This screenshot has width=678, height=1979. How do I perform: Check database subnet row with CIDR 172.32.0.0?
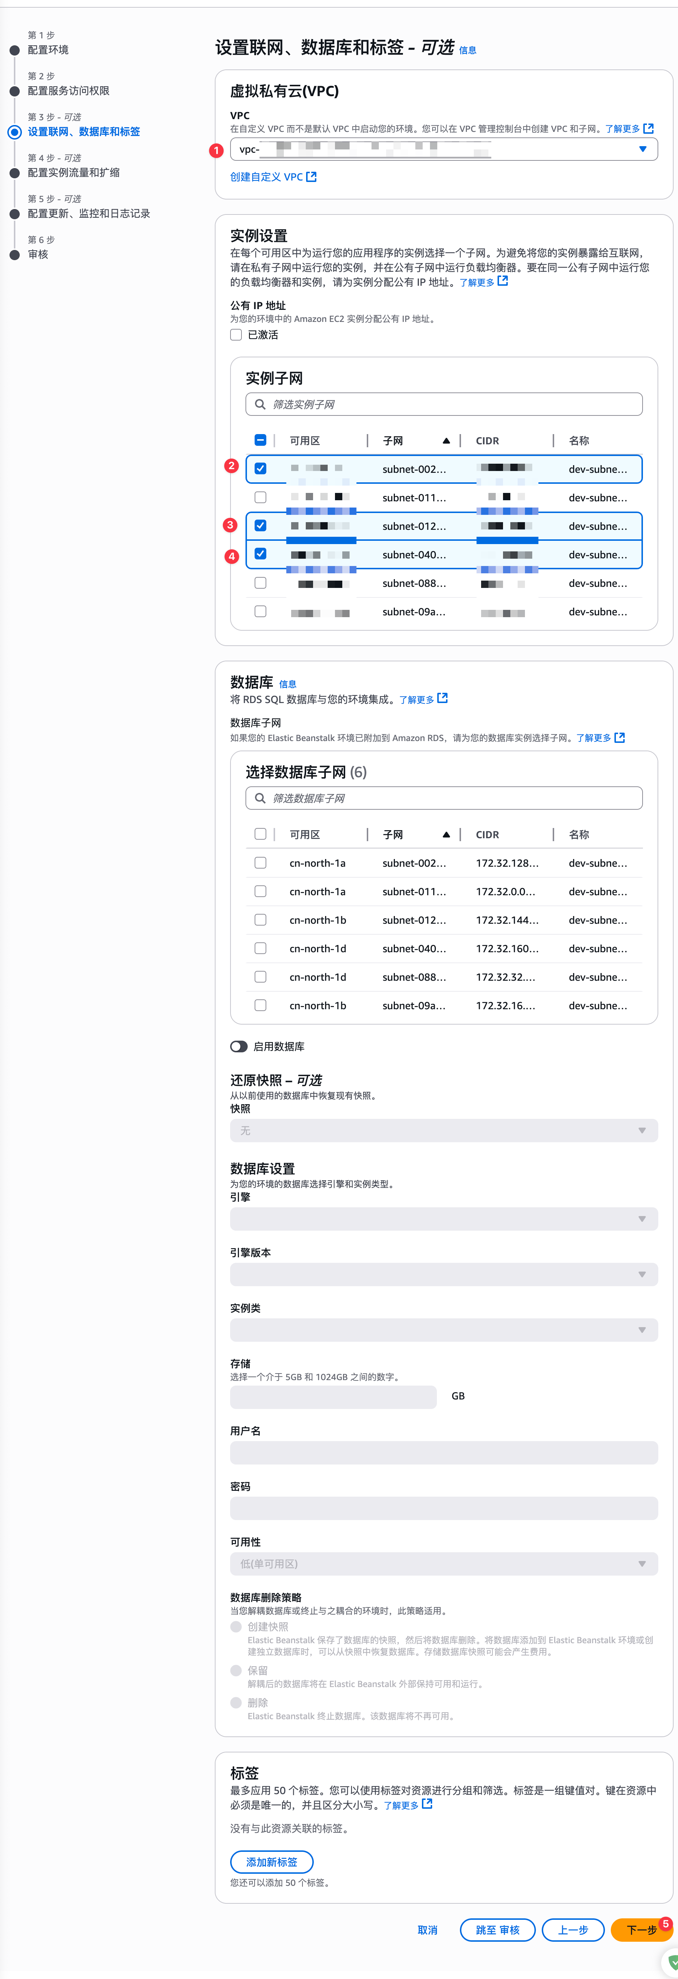coord(260,891)
